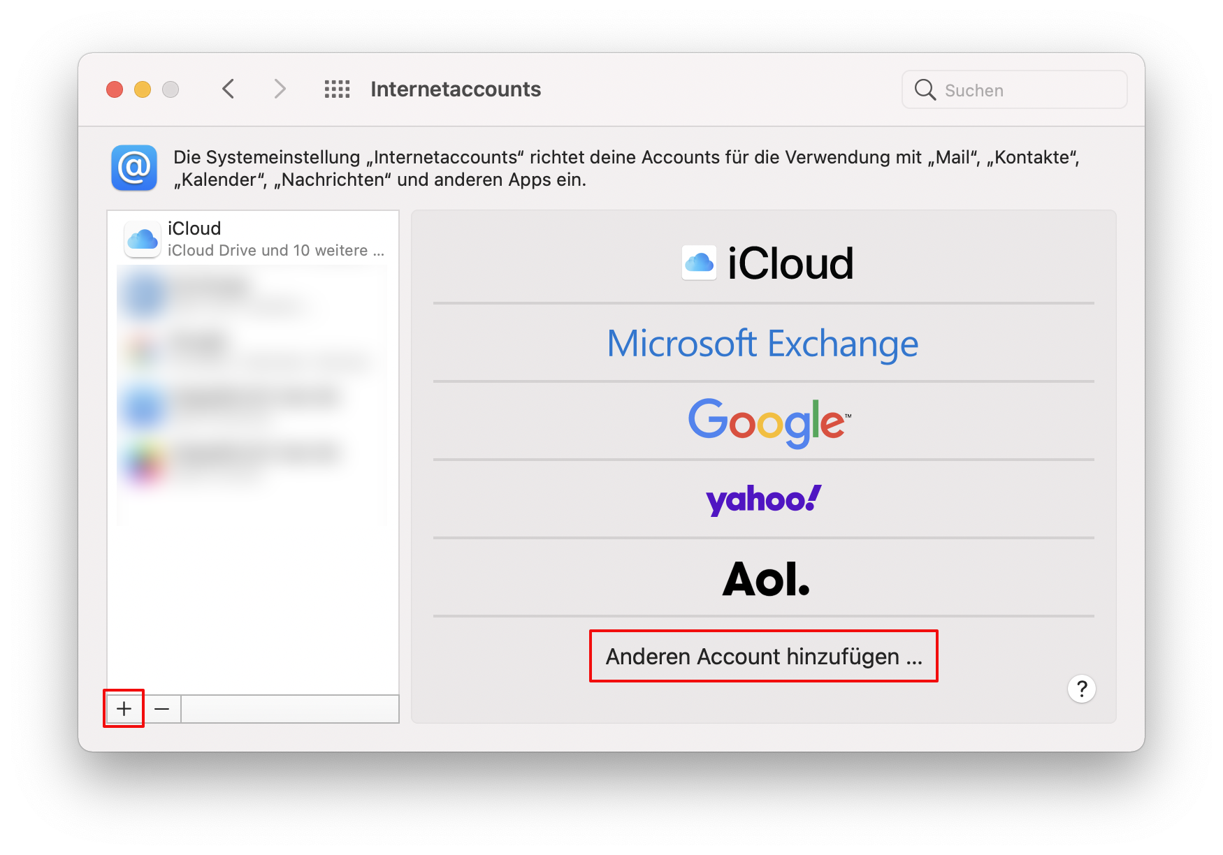The image size is (1223, 855).
Task: Click the Internetaccounts window title
Action: tap(456, 89)
